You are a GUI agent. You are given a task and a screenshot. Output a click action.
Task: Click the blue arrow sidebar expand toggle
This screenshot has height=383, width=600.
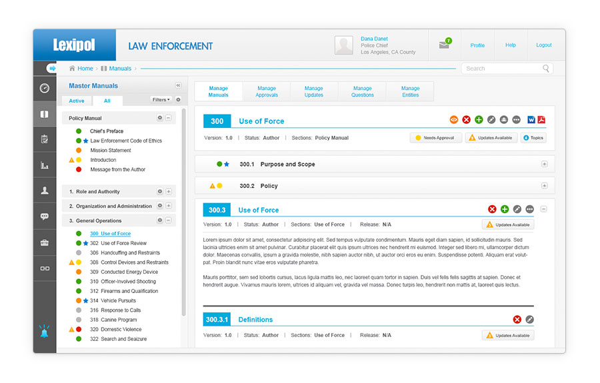click(x=51, y=68)
